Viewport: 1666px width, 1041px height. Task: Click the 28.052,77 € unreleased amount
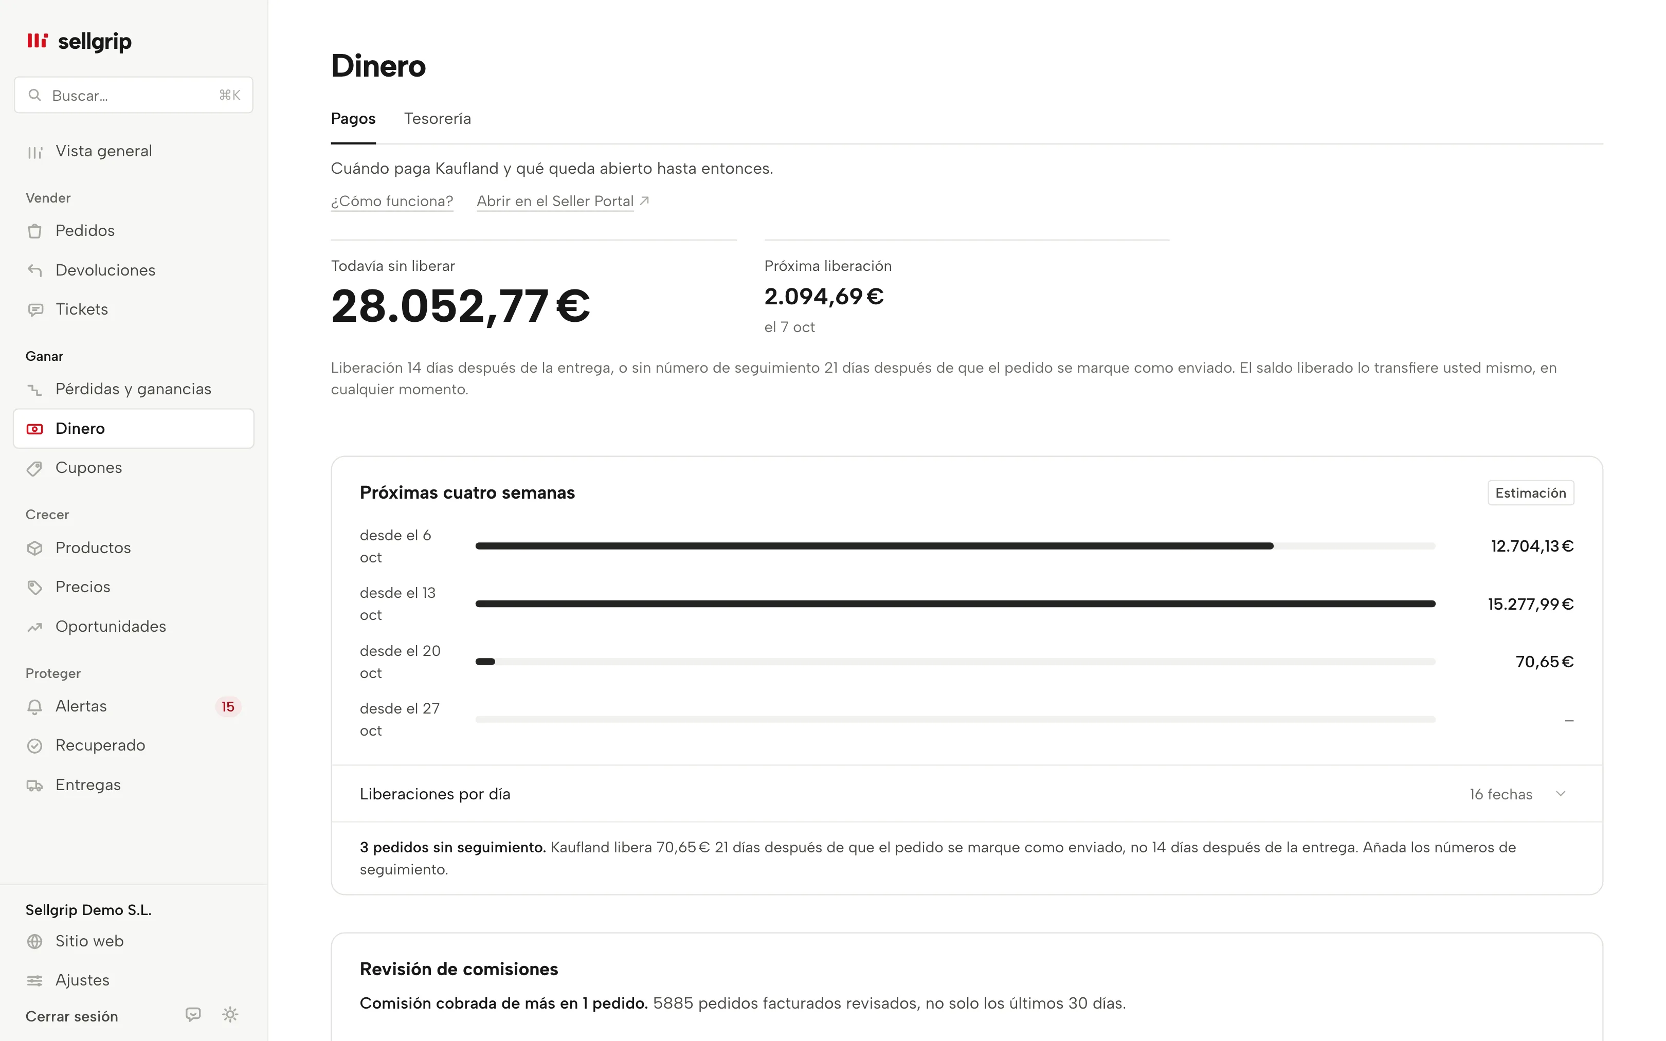coord(461,306)
